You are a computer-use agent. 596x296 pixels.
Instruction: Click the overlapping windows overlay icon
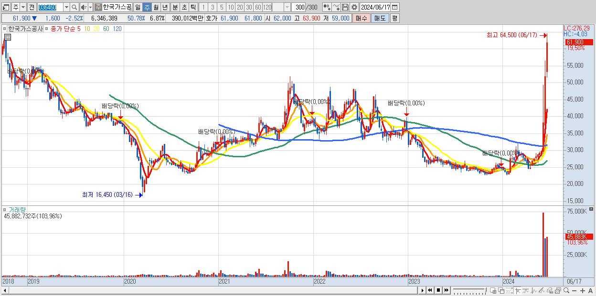pyautogui.click(x=501, y=290)
